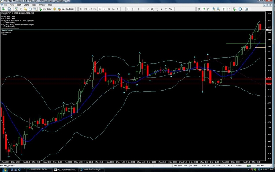Image resolution: width=275 pixels, height=172 pixels.
Task: Toggle the Data Window crosshair icon
Action: tap(21, 9)
